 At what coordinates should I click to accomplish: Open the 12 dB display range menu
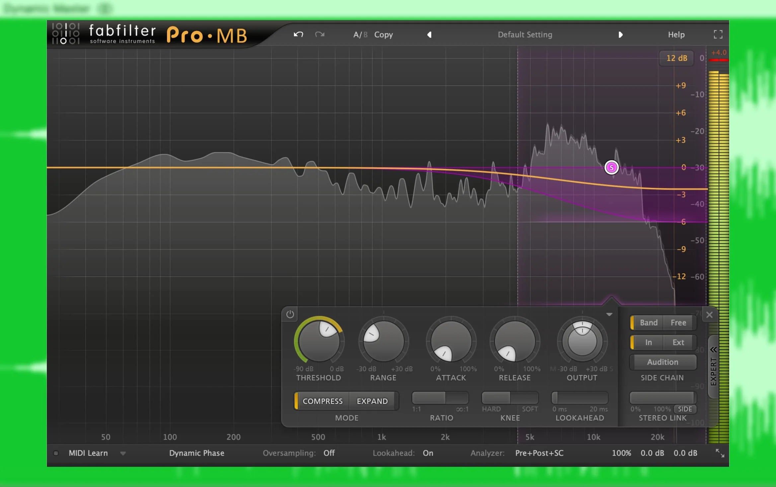[676, 58]
